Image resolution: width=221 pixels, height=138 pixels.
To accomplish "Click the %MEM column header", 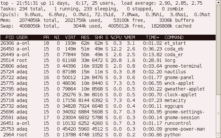I will click(130, 37).
